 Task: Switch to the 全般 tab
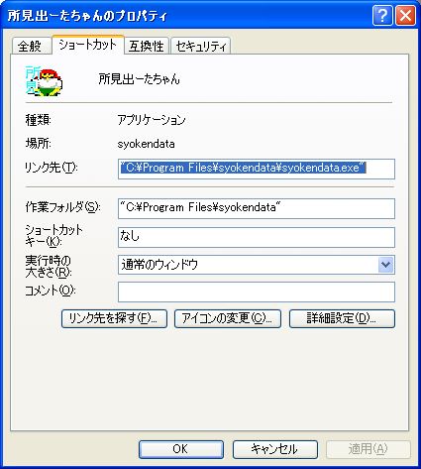pyautogui.click(x=31, y=46)
